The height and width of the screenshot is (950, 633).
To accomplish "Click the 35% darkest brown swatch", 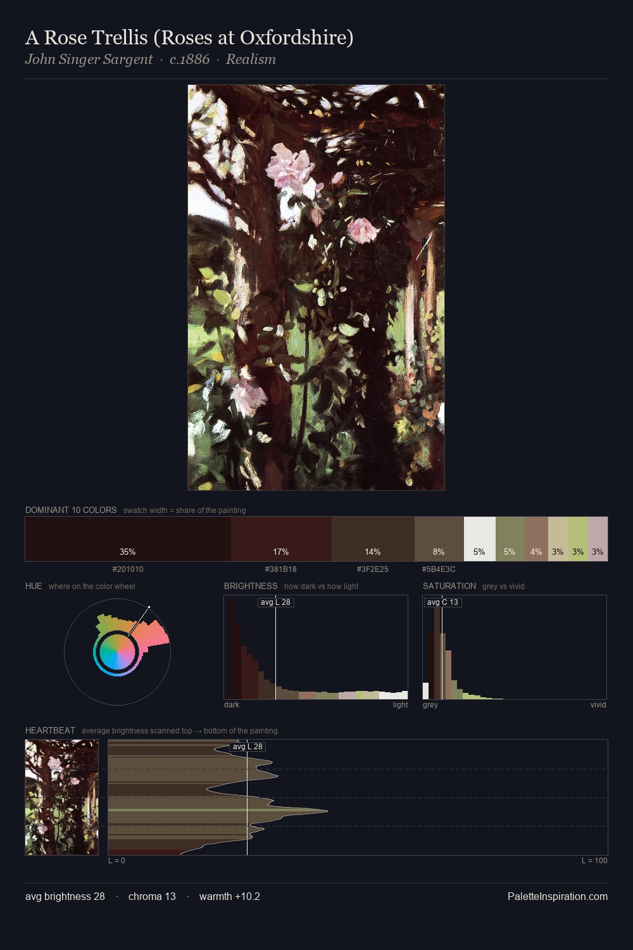I will (x=128, y=539).
